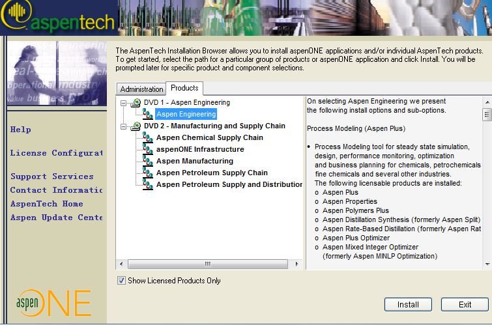Click 'Aspen Plus Optimizer' in the description
The height and width of the screenshot is (325, 492).
pos(356,238)
